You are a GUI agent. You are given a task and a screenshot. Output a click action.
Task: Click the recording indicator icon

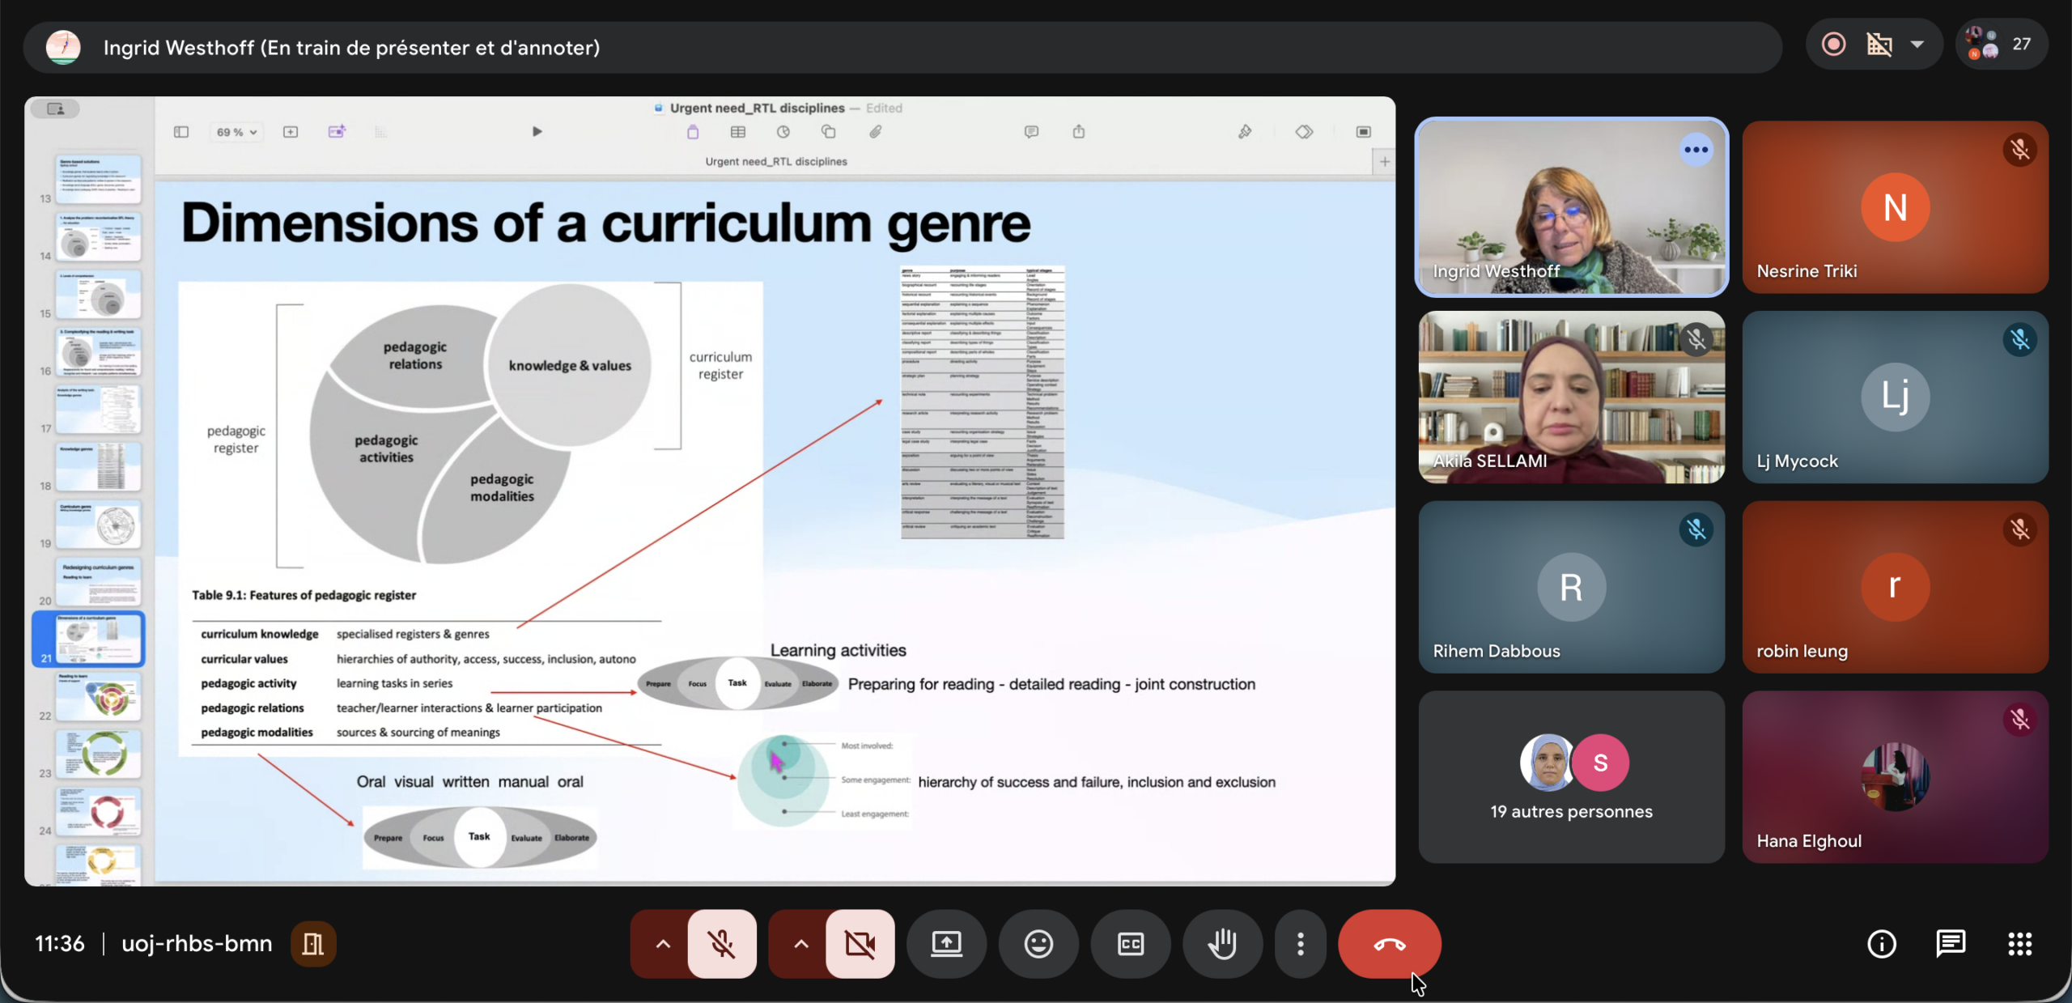1833,45
